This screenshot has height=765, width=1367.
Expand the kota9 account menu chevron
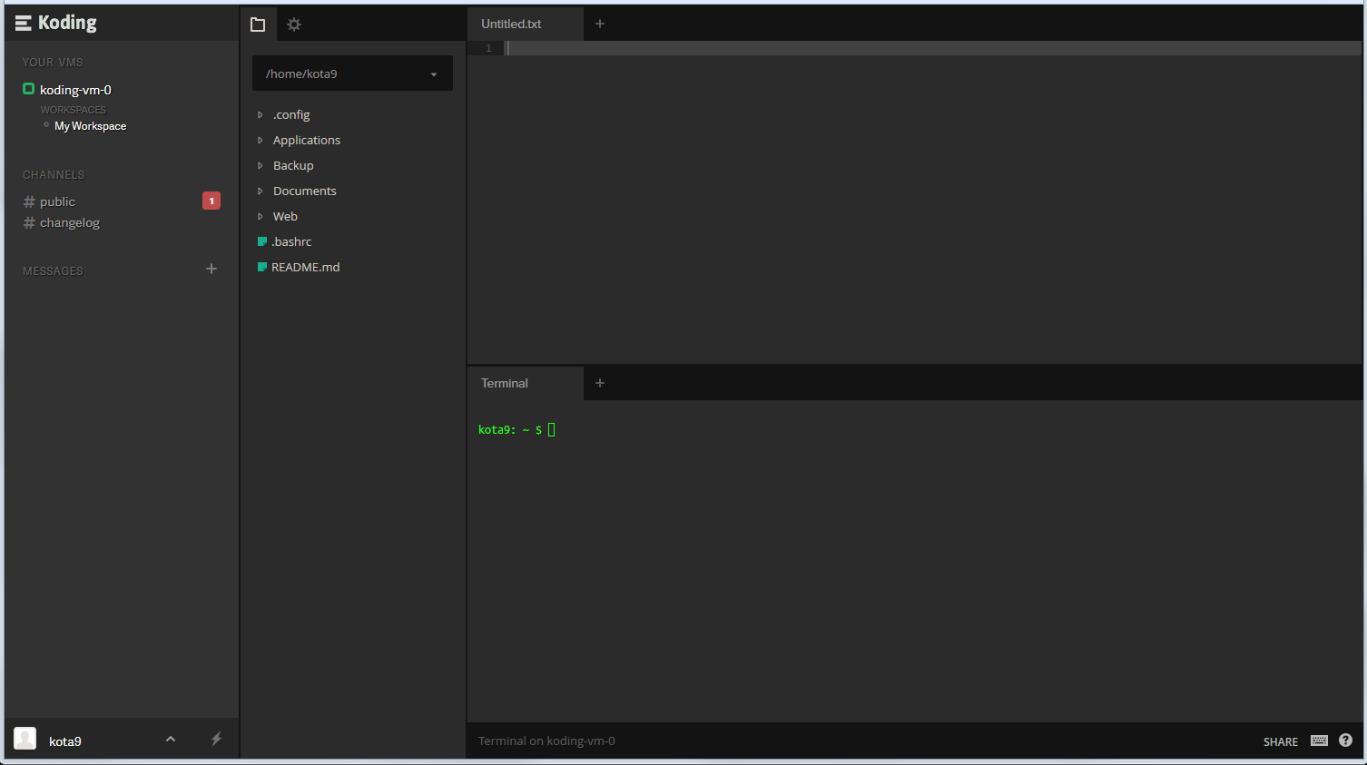pos(171,739)
